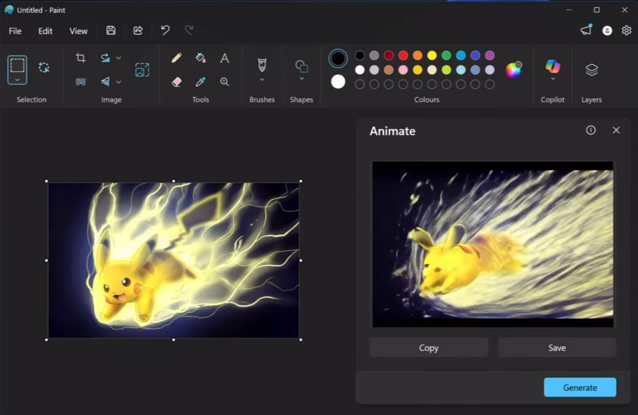
Task: Expand the Brushes dropdown
Action: (x=262, y=79)
